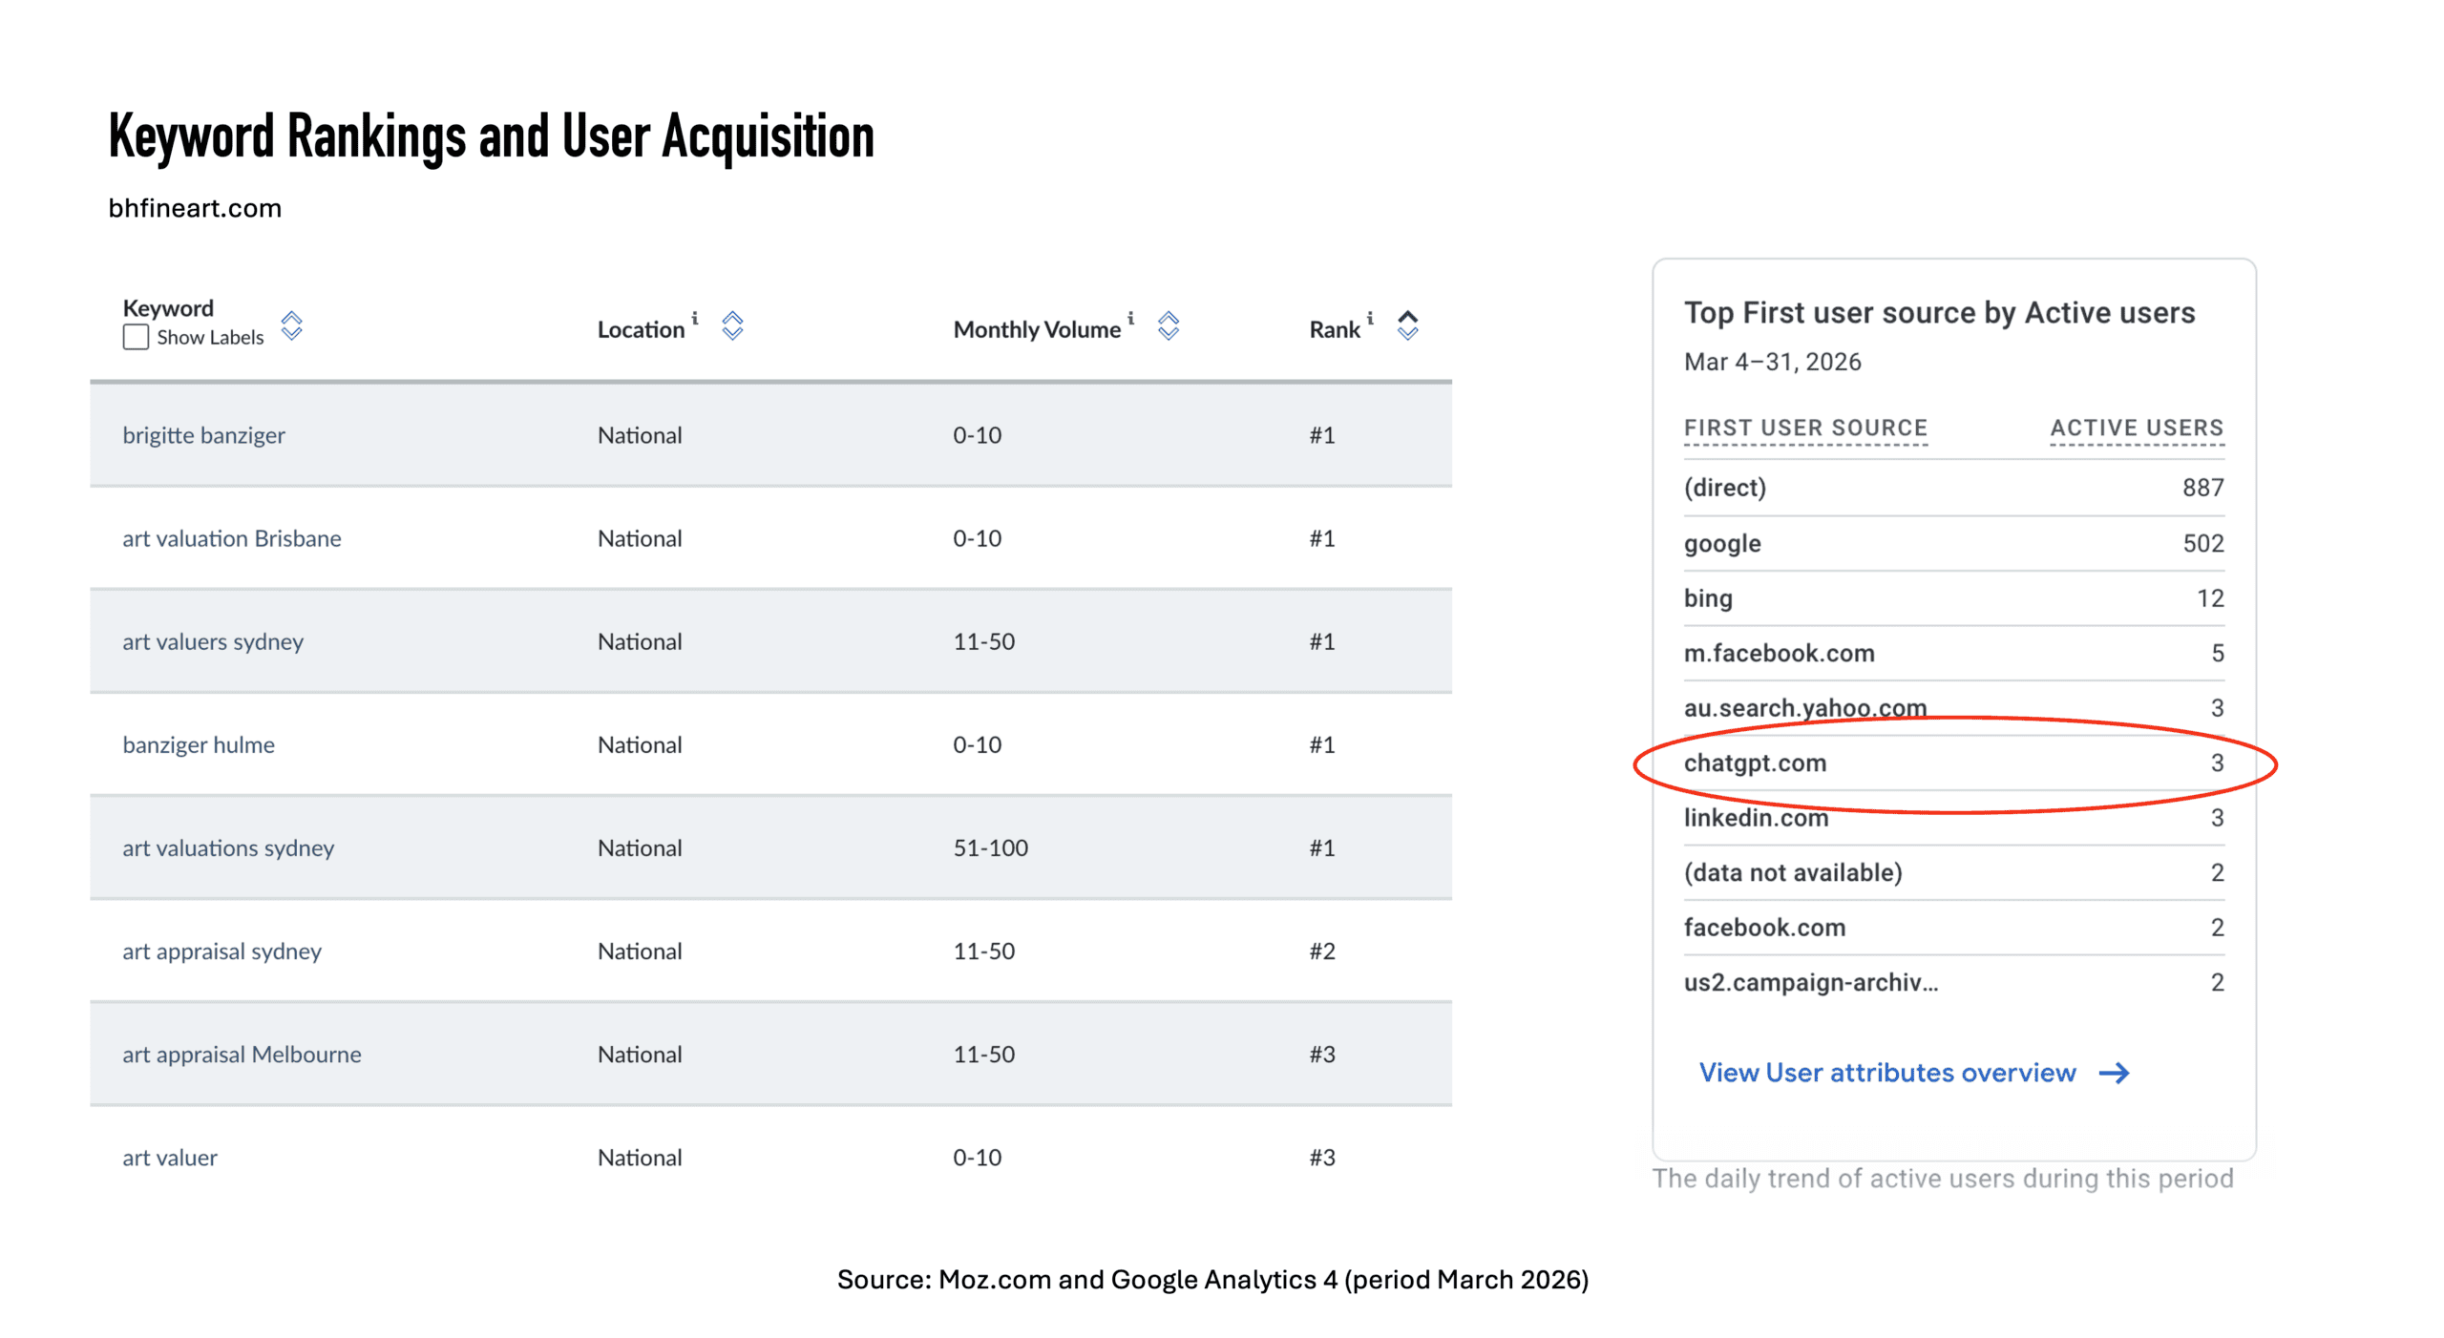The height and width of the screenshot is (1338, 2444).
Task: Toggle the sort chevron on the Location column
Action: (731, 327)
